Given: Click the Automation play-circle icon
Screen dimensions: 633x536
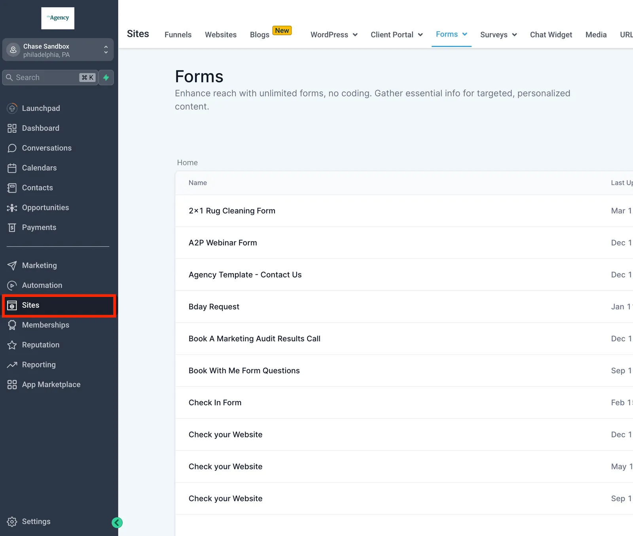Looking at the screenshot, I should [x=12, y=285].
